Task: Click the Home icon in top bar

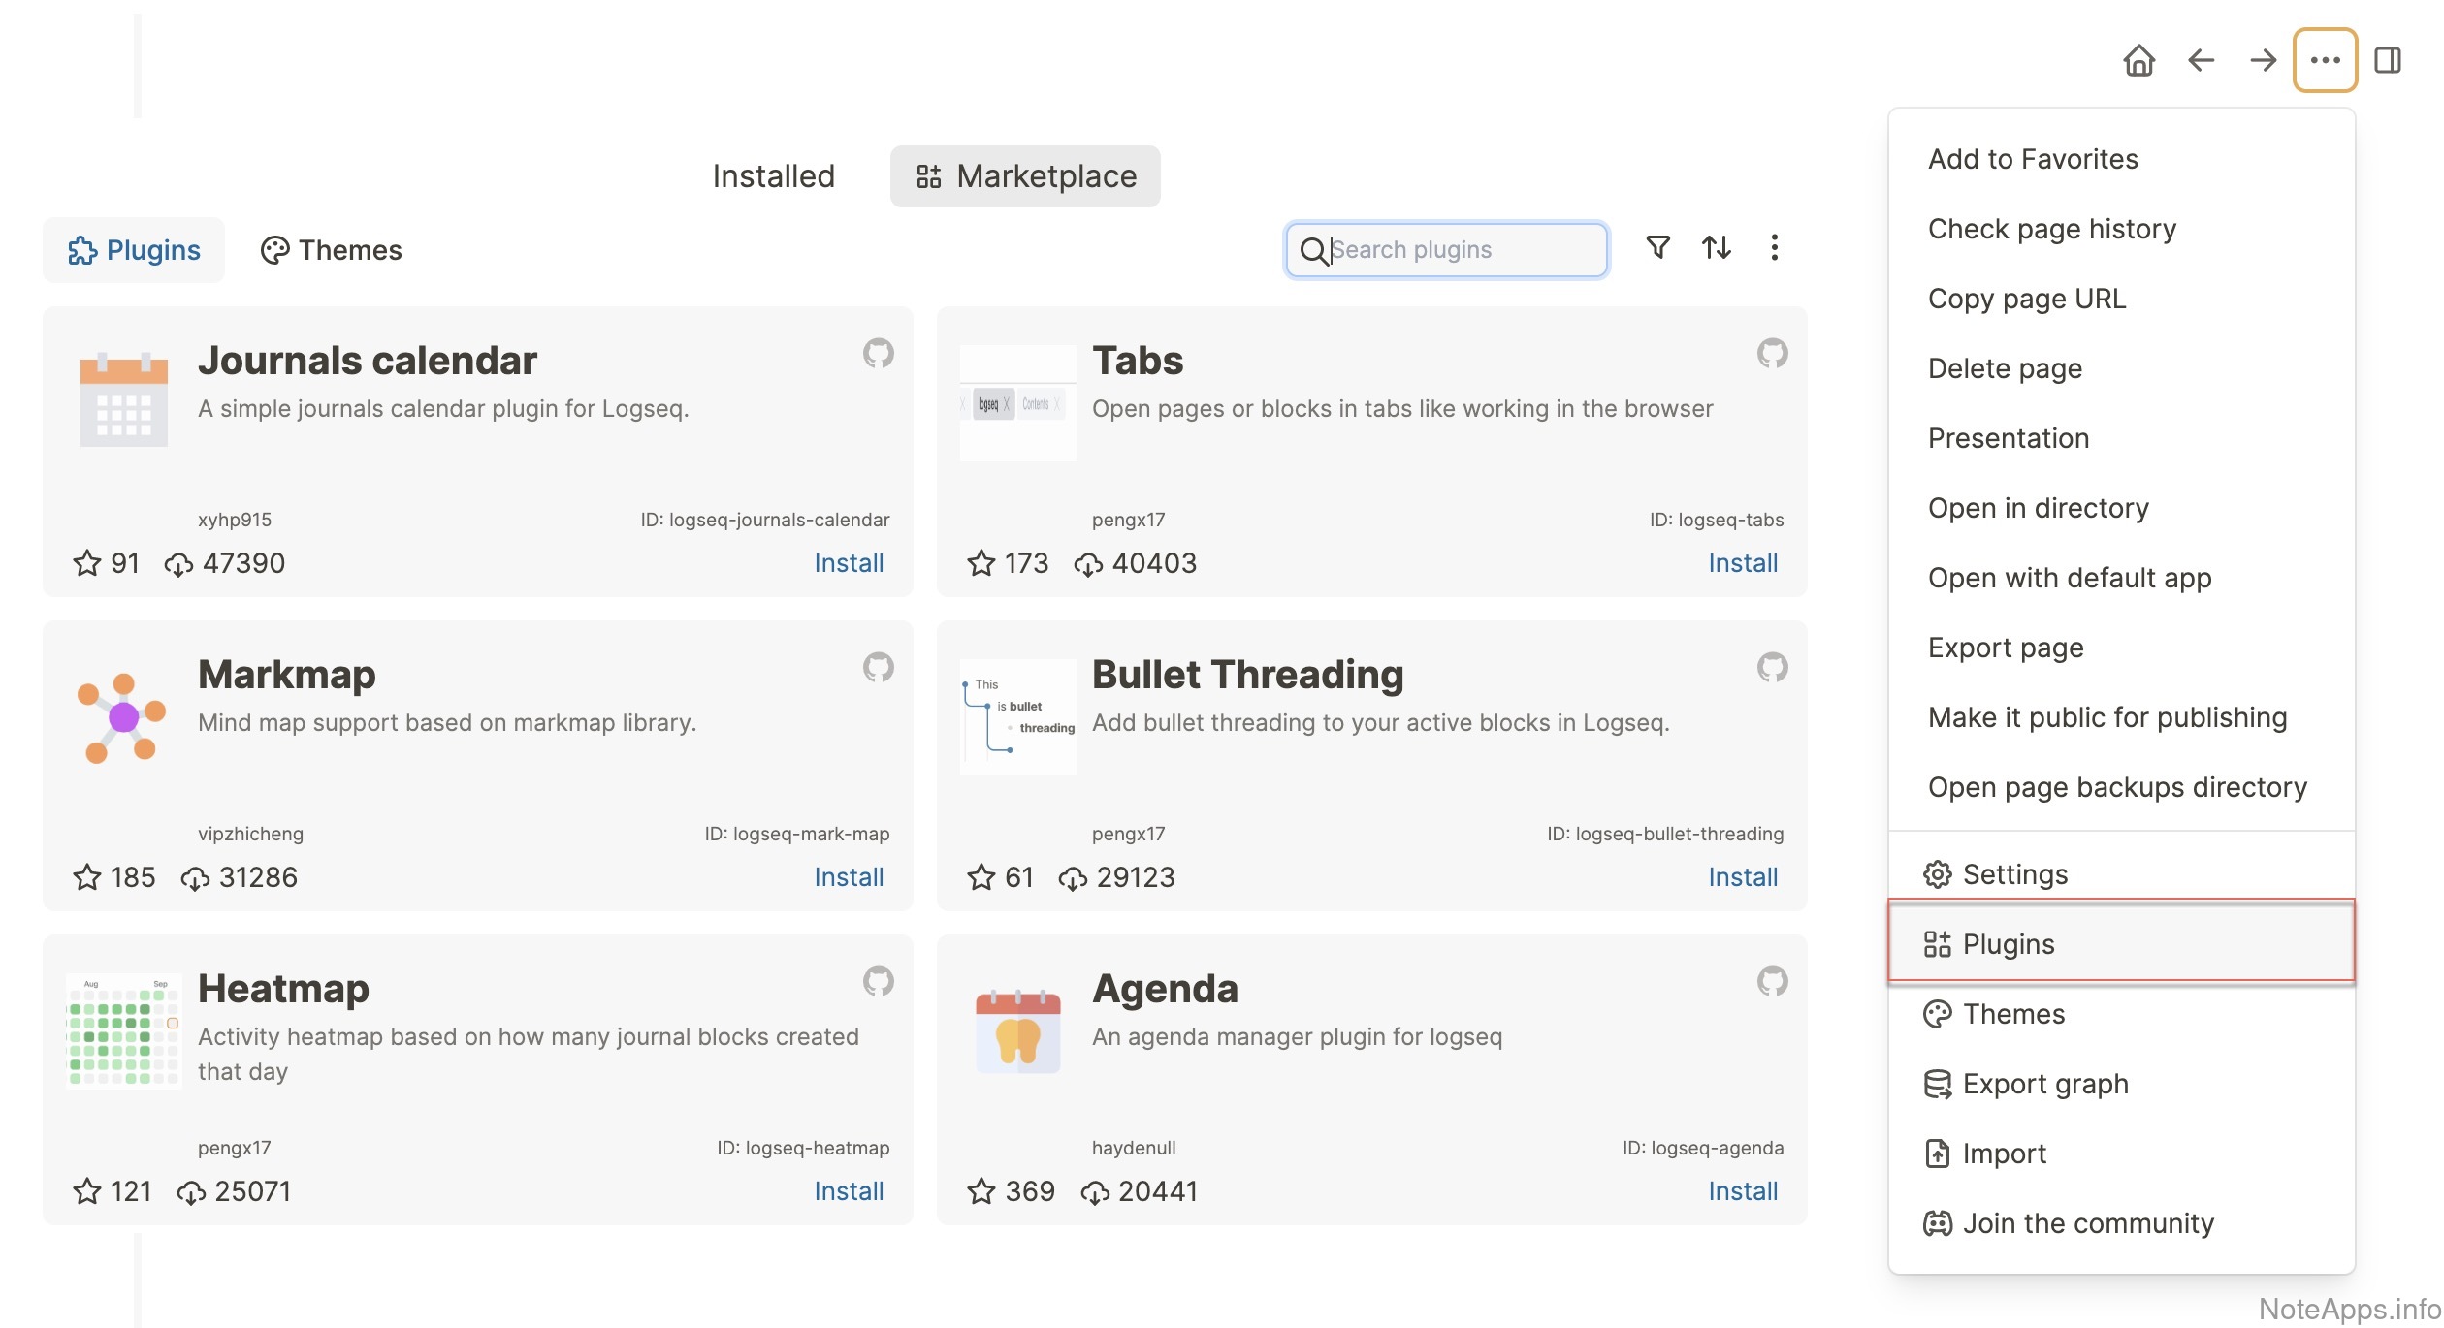Action: click(x=2138, y=60)
